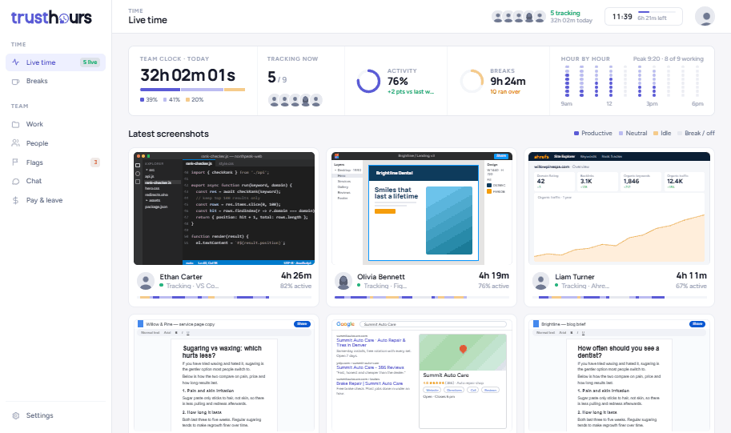The image size is (731, 433).
Task: Click the Pay & leave dollar icon
Action: (x=15, y=200)
